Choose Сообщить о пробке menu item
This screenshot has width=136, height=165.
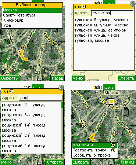(94, 155)
